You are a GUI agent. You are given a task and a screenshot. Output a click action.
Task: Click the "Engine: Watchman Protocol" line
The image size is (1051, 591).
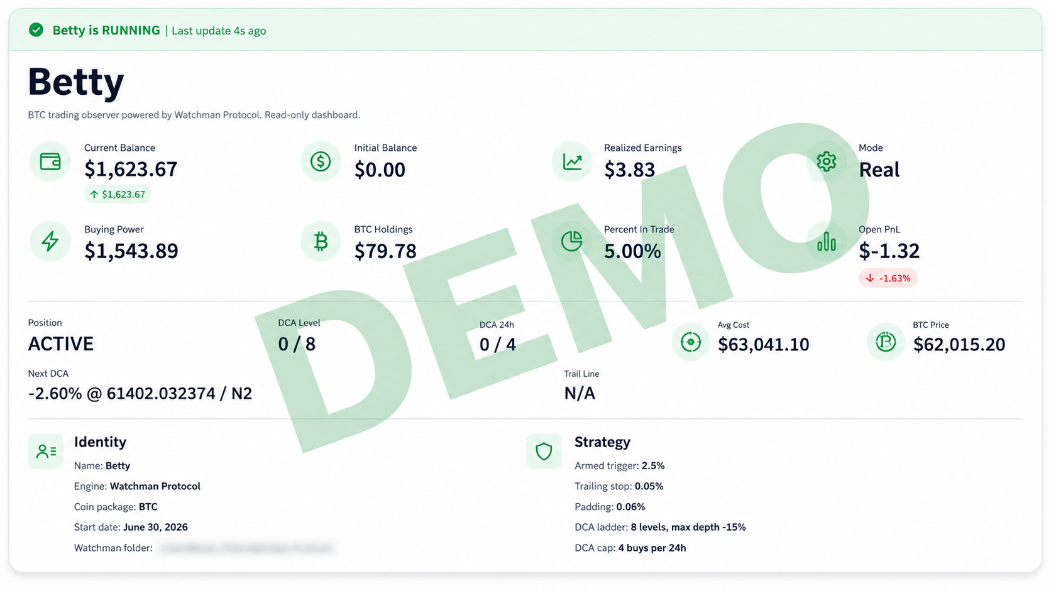[x=137, y=486]
